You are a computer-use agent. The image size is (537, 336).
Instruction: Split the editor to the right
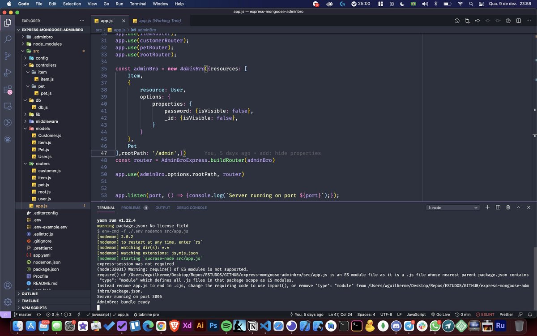(519, 21)
